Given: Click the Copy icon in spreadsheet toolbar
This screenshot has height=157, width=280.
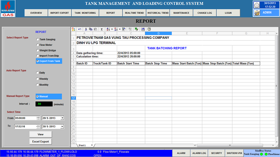Looking at the screenshot, I should point(91,29).
